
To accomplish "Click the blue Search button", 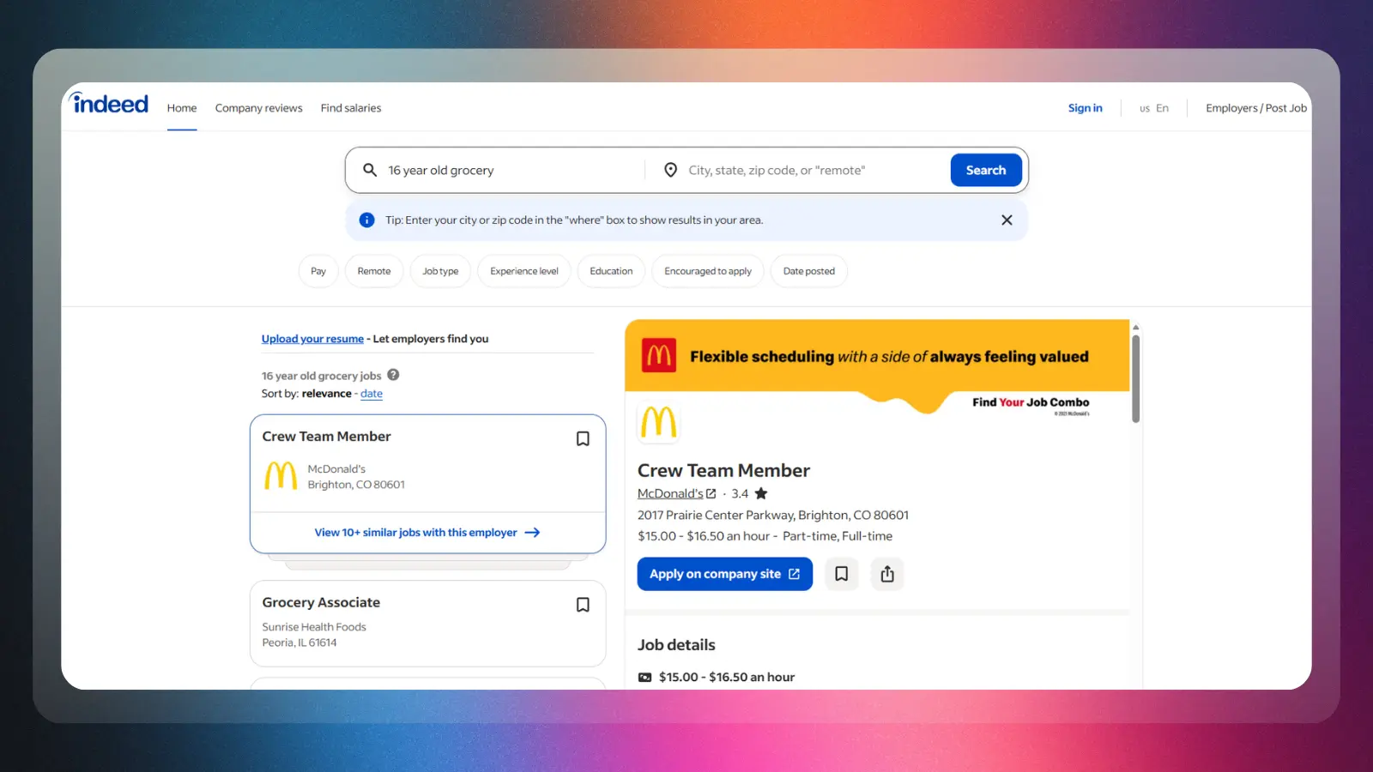I will coord(986,170).
